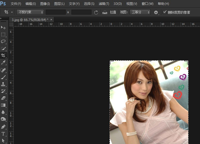Screen dimensions: 200x144
Task: Toggle Delete Cropped Pixels checkbox
Action: [165, 12]
